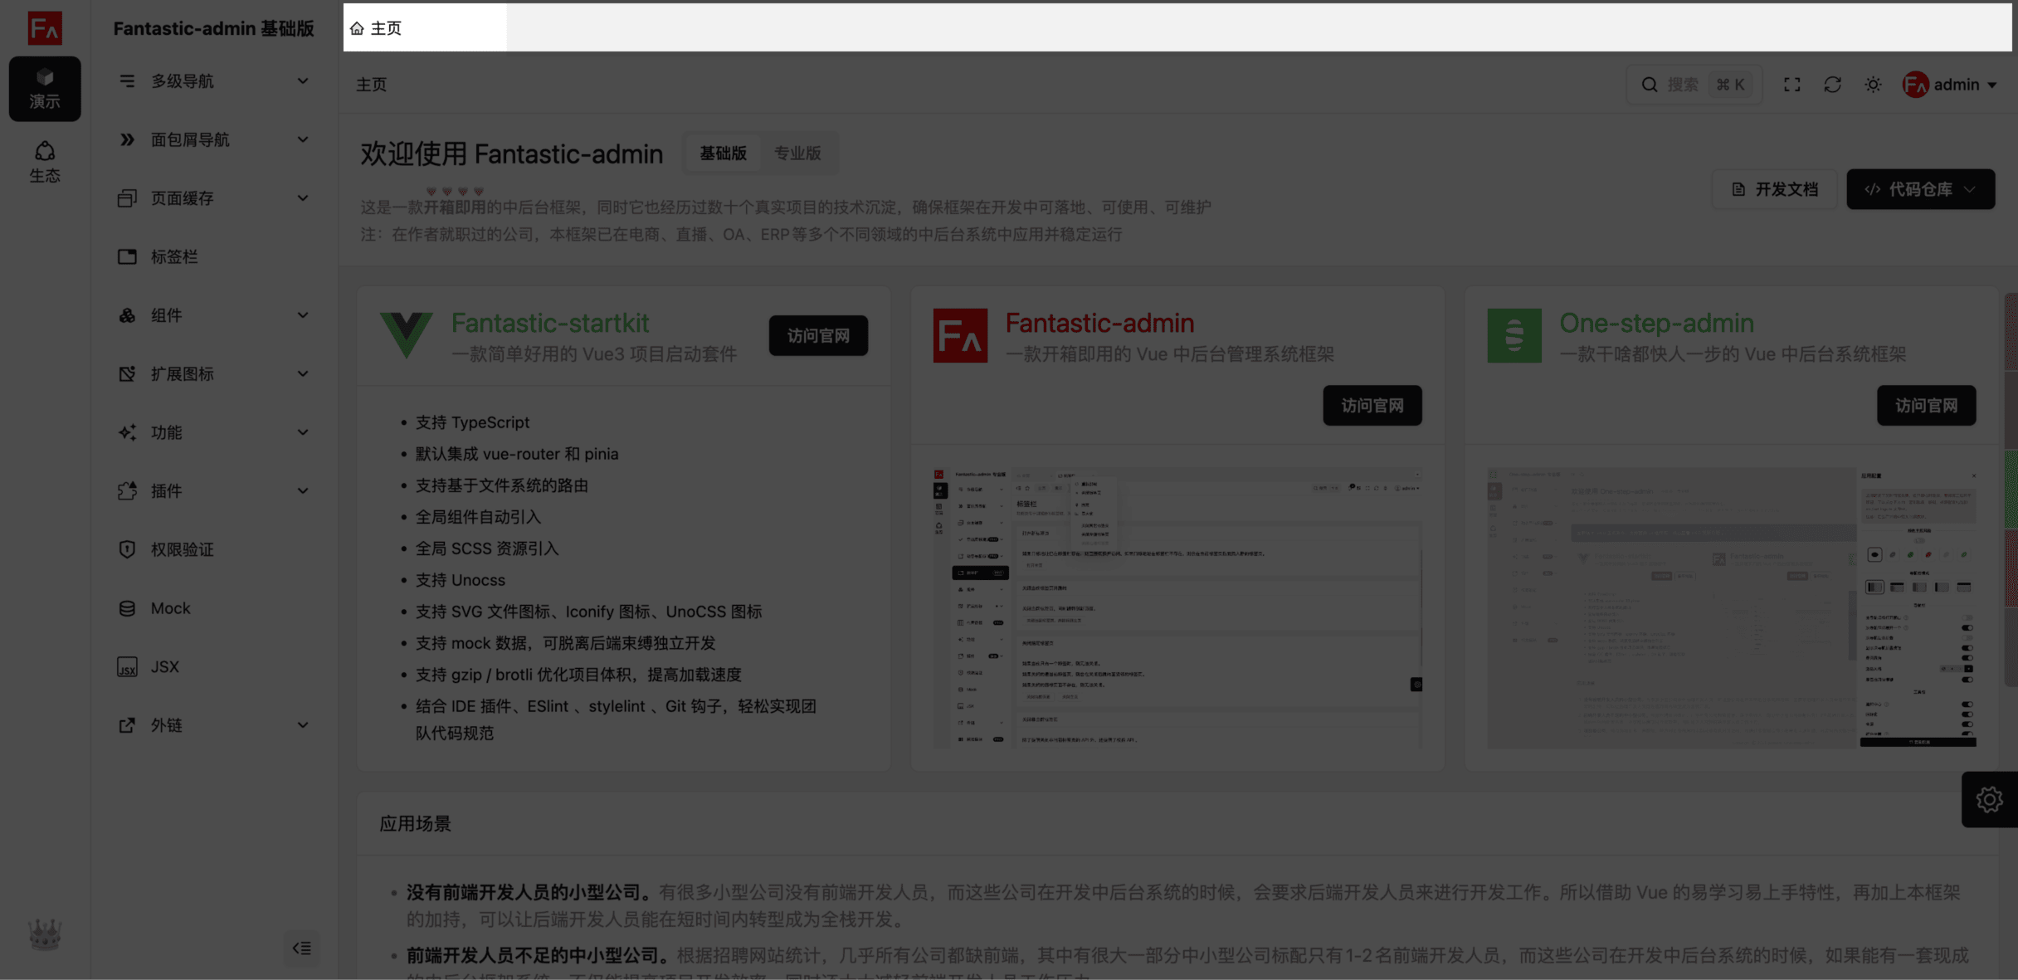2018x980 pixels.
Task: Open the admin user dropdown
Action: pos(1949,85)
